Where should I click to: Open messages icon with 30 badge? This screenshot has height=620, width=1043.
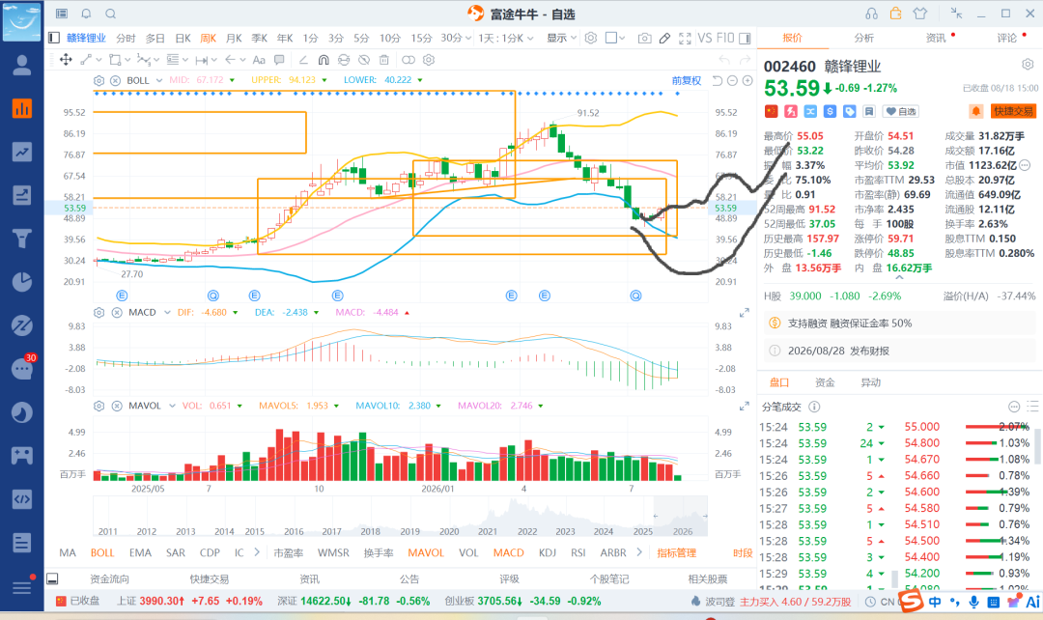click(x=22, y=368)
